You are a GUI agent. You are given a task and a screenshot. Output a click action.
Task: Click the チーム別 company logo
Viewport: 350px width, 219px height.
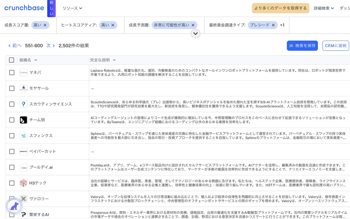(24, 120)
